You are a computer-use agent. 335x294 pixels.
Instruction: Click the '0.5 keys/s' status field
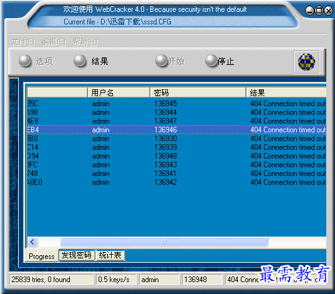tap(116, 280)
